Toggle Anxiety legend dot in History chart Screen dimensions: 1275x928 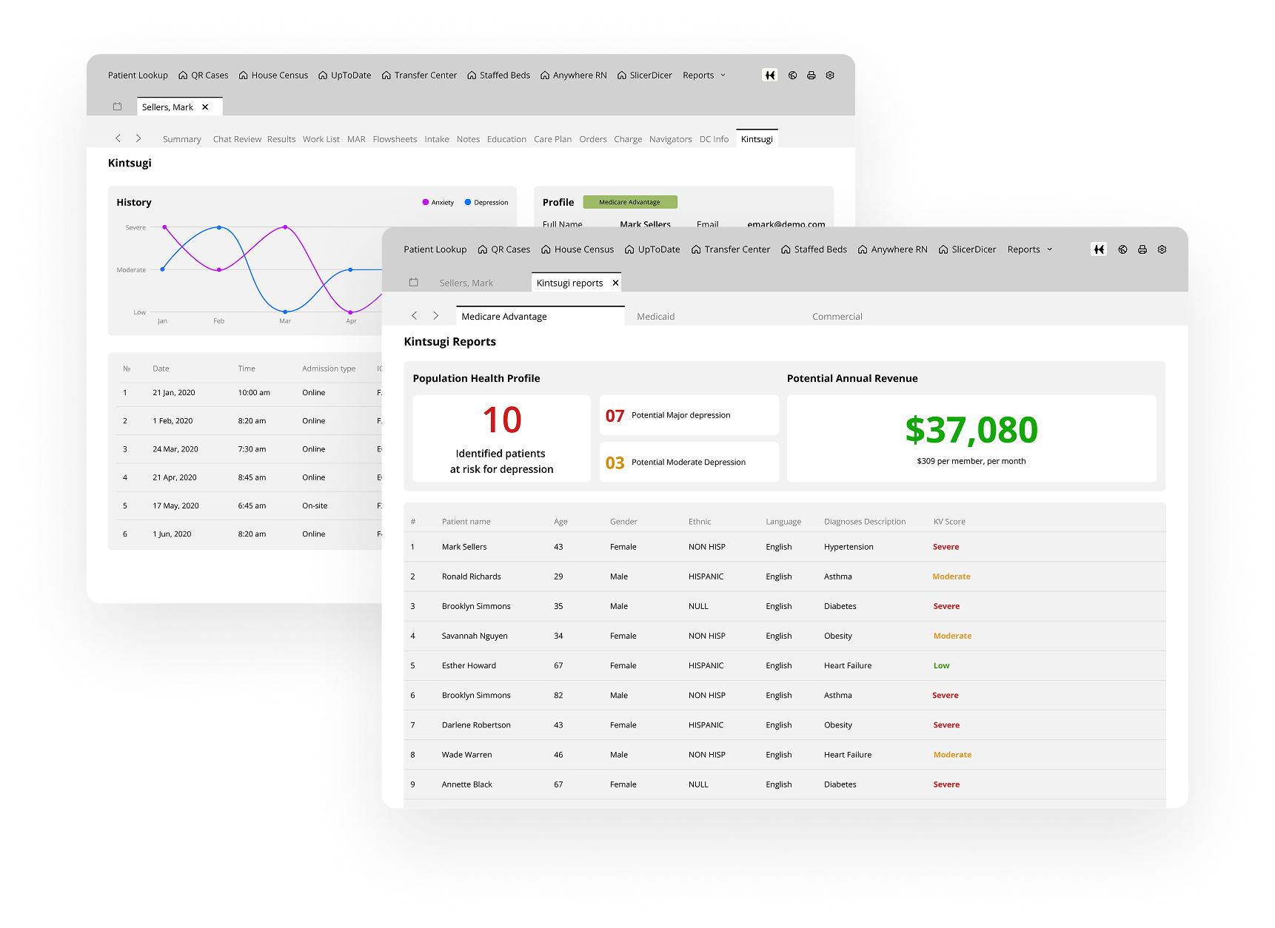[425, 202]
